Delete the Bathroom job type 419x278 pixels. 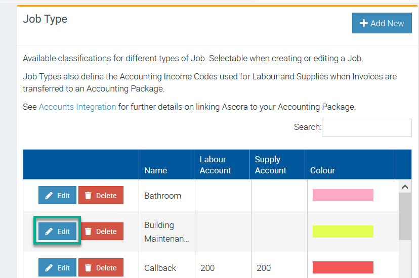pos(101,196)
